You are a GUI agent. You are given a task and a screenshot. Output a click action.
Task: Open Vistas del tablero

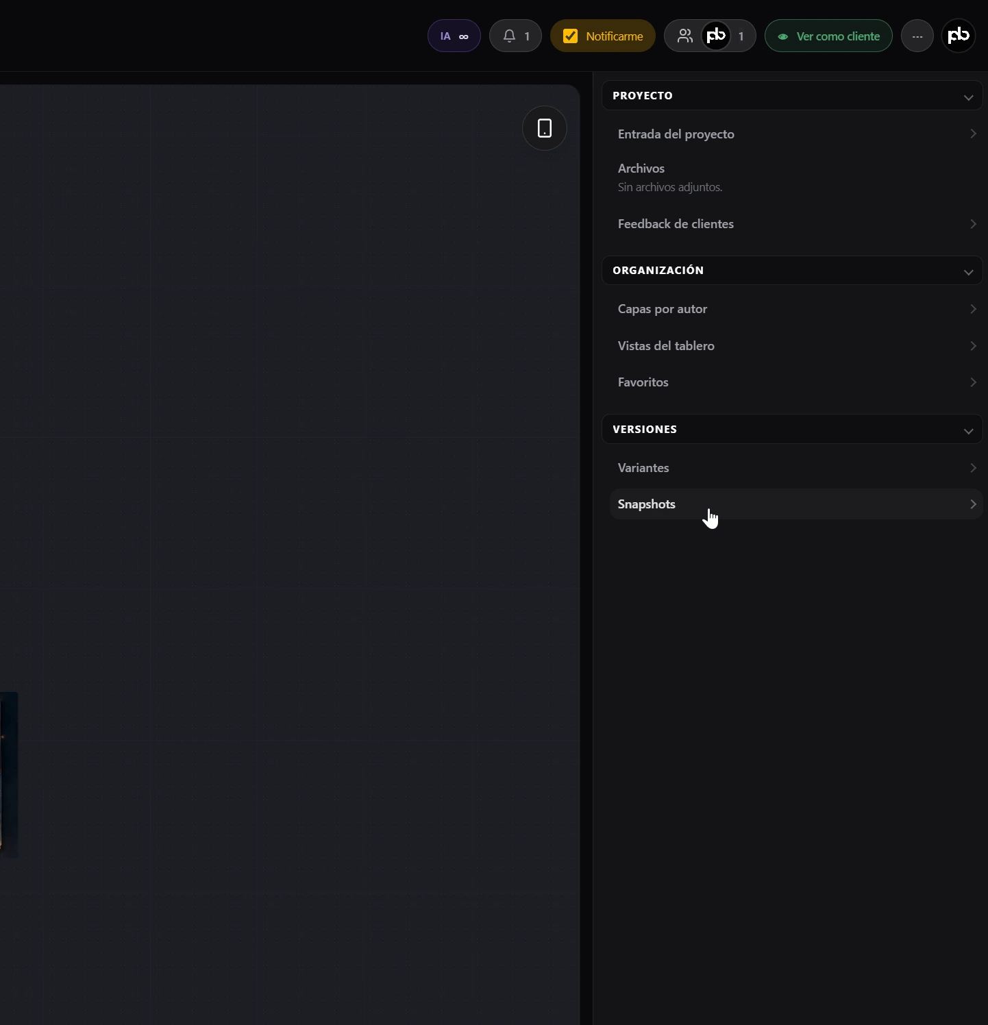[x=796, y=346]
